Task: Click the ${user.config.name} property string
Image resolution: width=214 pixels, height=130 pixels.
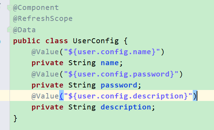Action: coord(112,52)
